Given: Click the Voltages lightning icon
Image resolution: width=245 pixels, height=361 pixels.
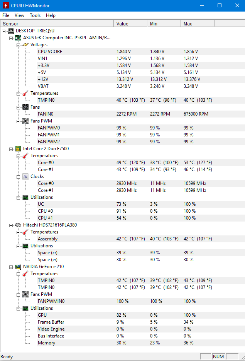Looking at the screenshot, I should tap(25, 45).
